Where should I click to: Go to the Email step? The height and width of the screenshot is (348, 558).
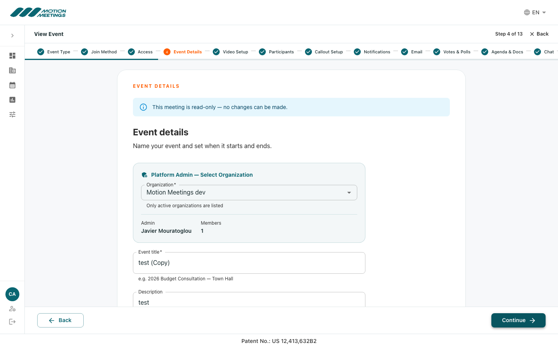pyautogui.click(x=412, y=52)
